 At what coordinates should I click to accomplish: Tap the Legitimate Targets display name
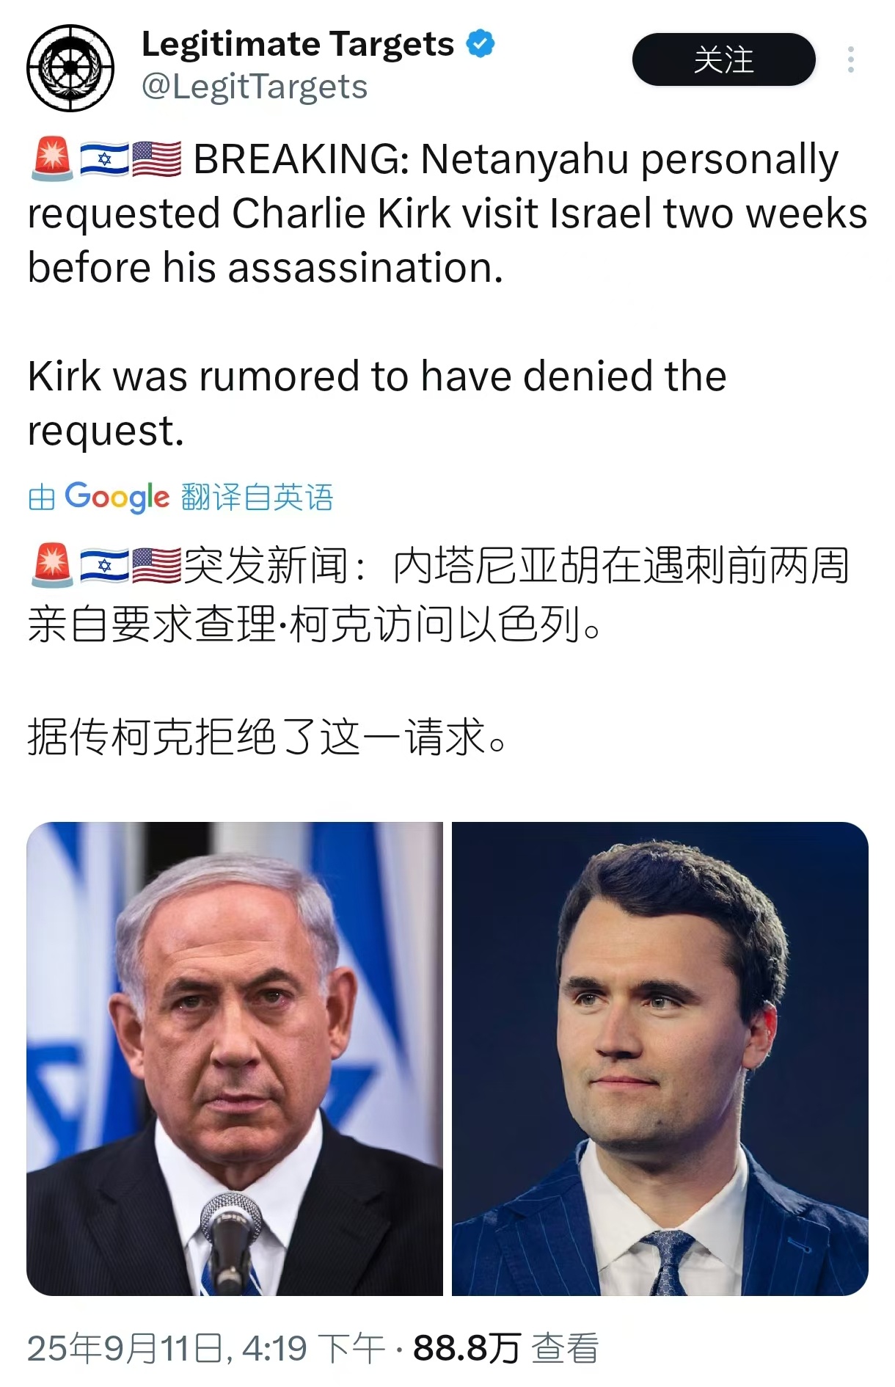click(x=298, y=44)
